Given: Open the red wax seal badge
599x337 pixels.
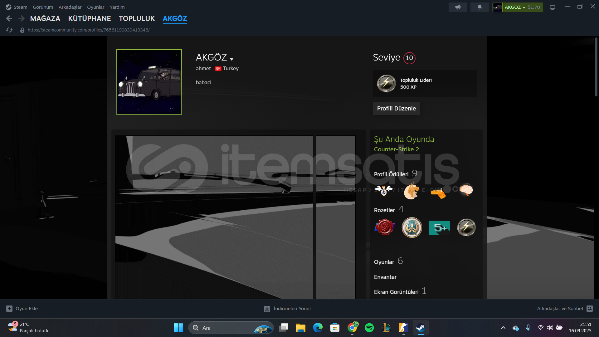Looking at the screenshot, I should point(385,227).
